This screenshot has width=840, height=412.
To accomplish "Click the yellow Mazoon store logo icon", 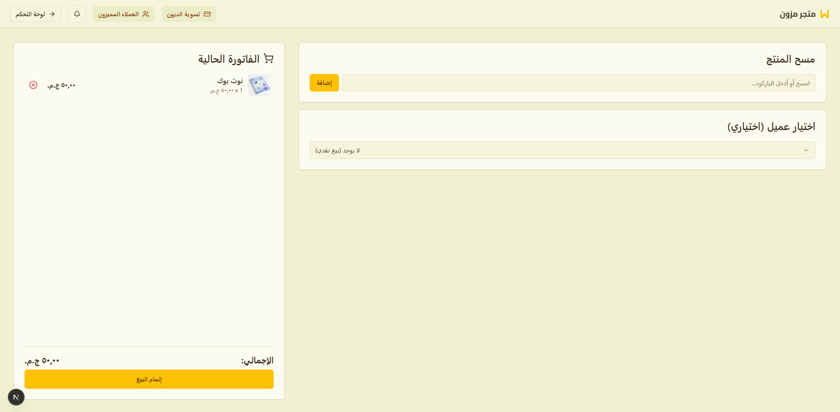I will (x=824, y=14).
